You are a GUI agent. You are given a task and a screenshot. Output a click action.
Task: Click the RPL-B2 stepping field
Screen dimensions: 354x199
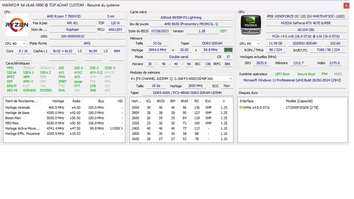(x=72, y=23)
